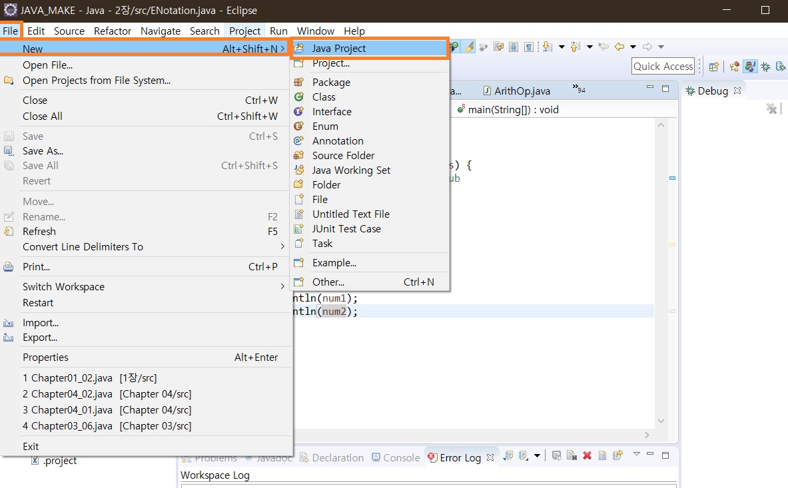The image size is (788, 488).
Task: Toggle block selection mode icon
Action: [x=514, y=47]
